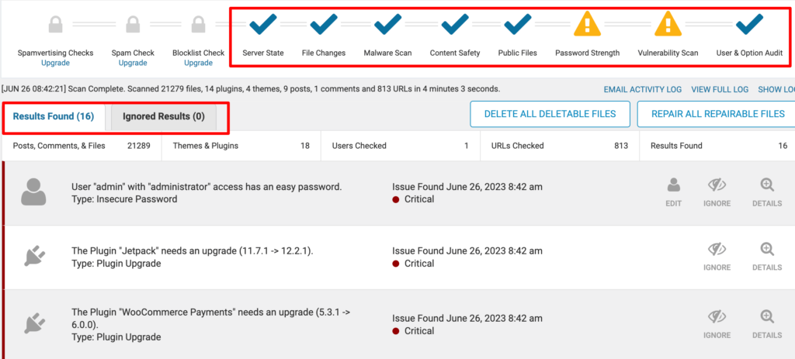The width and height of the screenshot is (795, 359).
Task: Click the Posts, Comments, & Files stat
Action: [81, 146]
